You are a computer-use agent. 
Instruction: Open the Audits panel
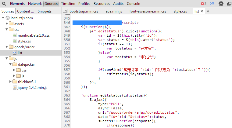click(x=118, y=4)
